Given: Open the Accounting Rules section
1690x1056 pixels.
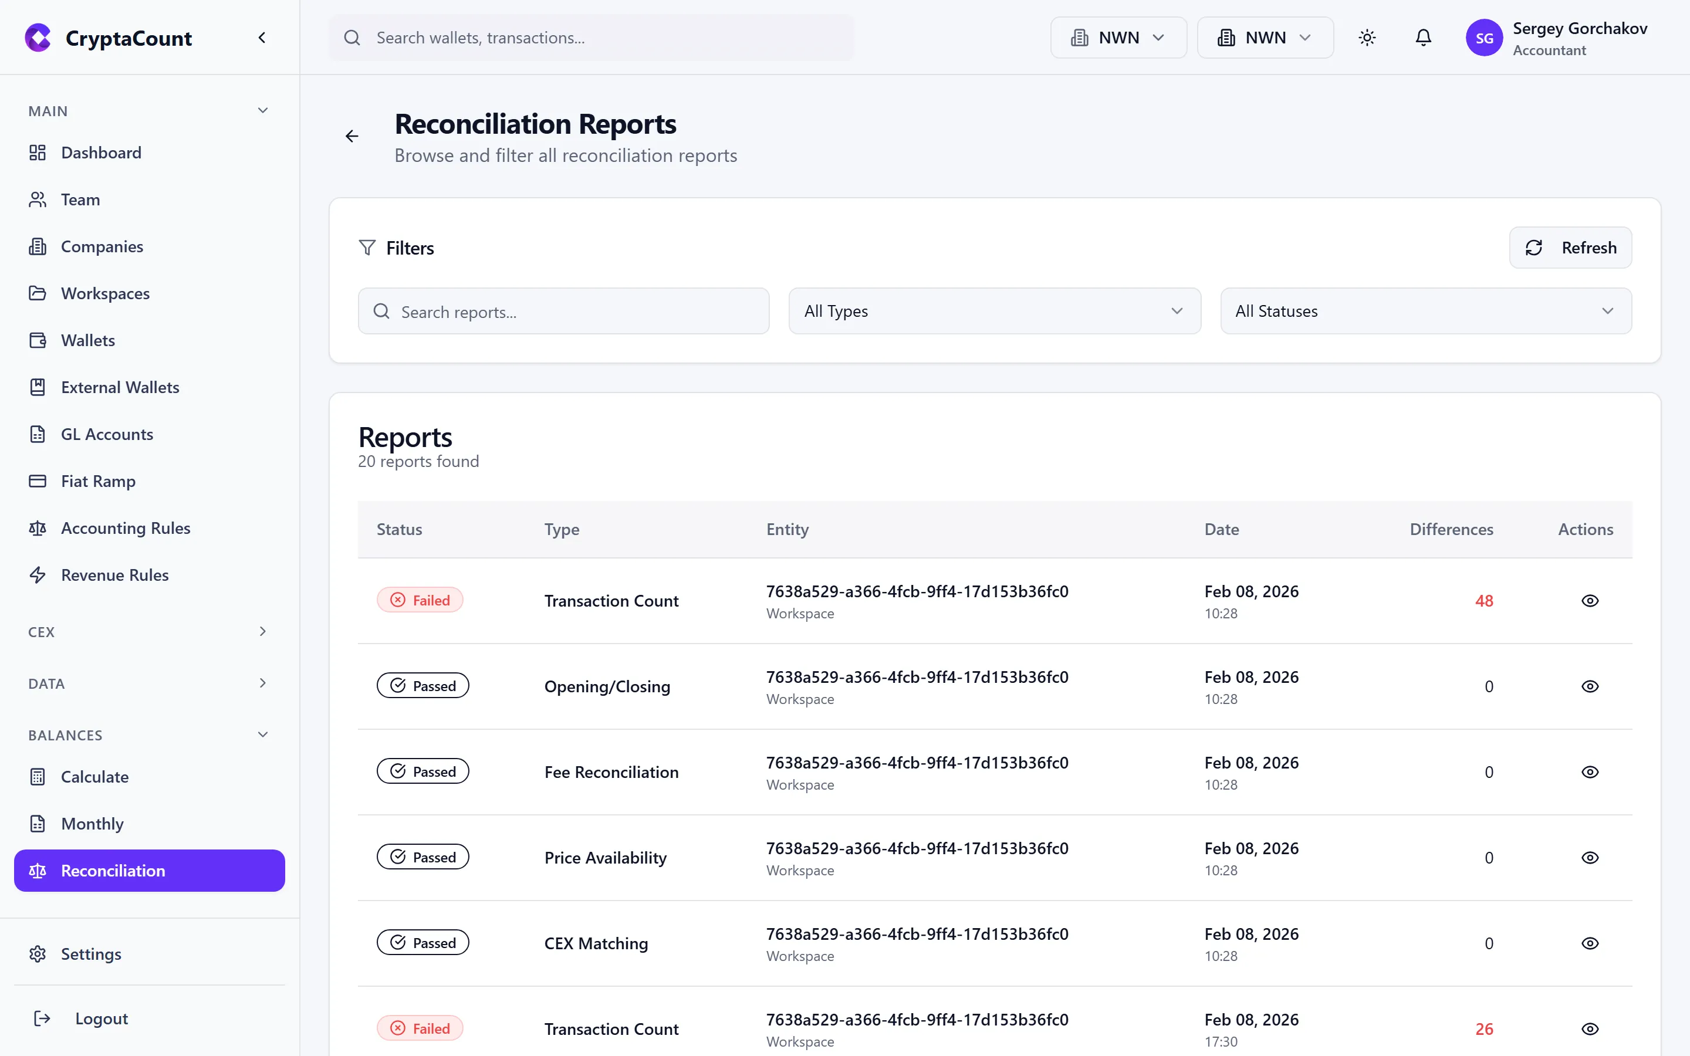Looking at the screenshot, I should point(125,528).
